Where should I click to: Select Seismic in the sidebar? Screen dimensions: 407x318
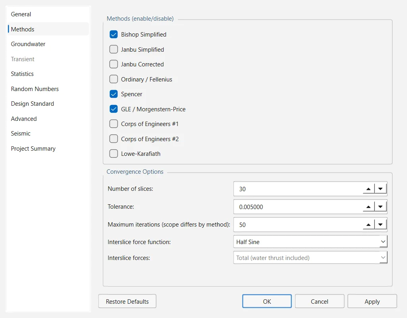click(48, 134)
